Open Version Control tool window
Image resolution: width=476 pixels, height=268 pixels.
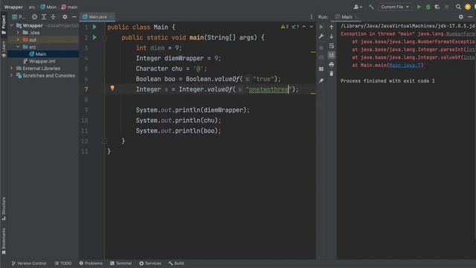[x=29, y=263]
